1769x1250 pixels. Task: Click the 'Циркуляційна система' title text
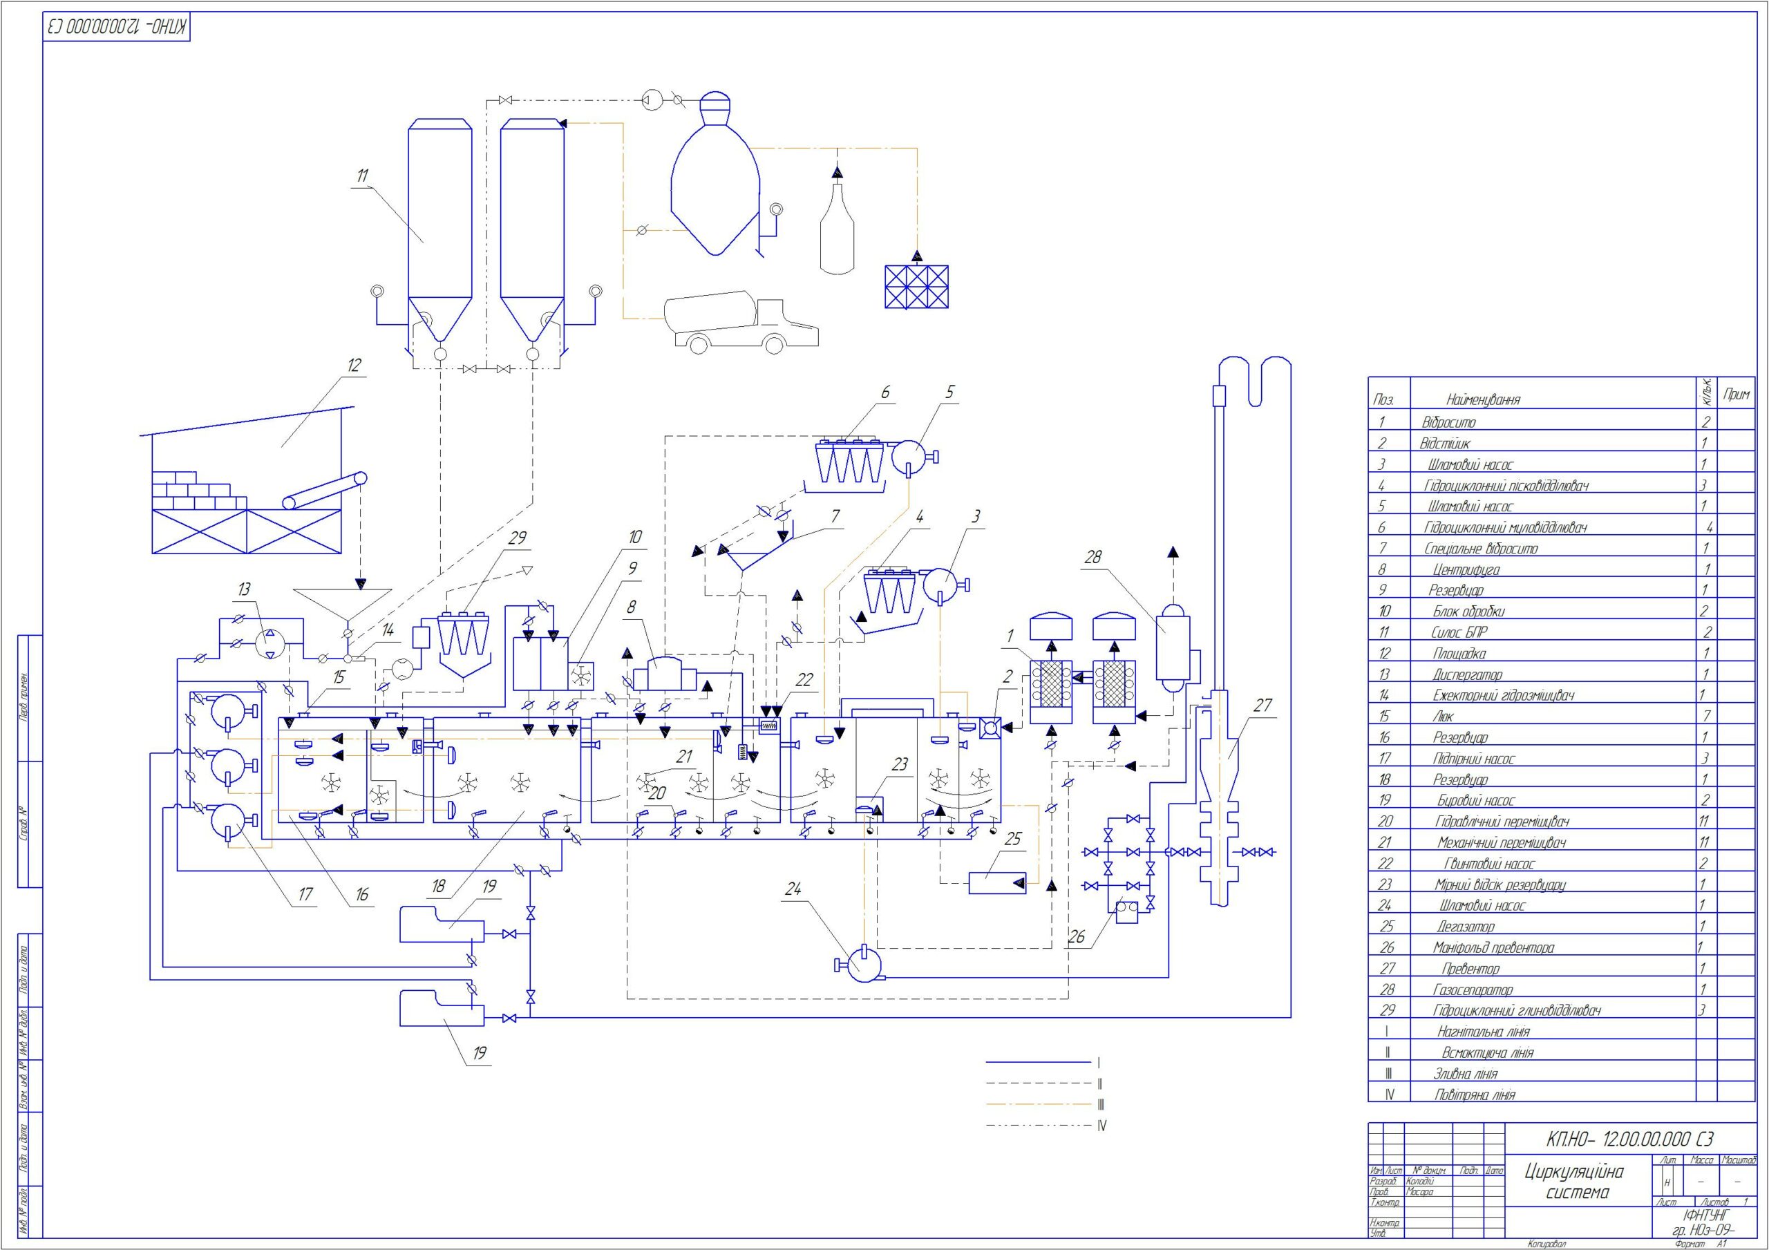pos(1573,1182)
